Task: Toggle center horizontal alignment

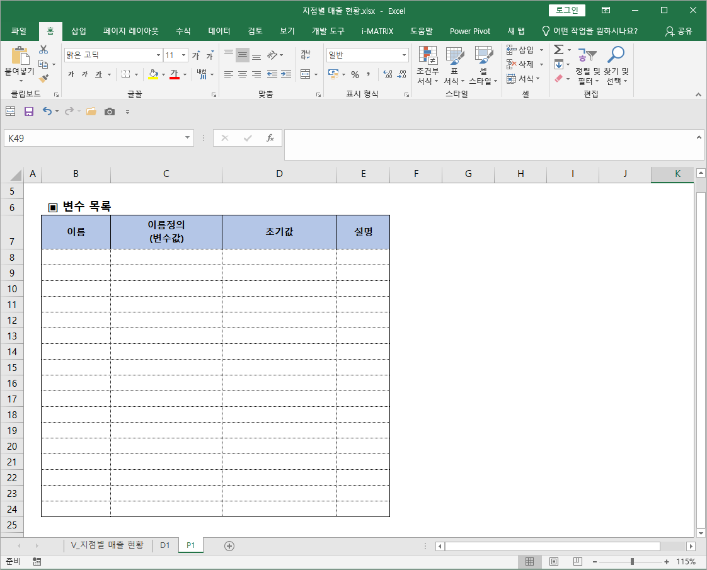Action: click(x=243, y=74)
